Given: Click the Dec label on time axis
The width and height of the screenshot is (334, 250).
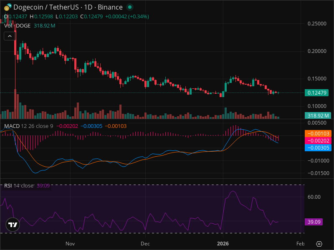Looking at the screenshot, I should coord(145,244).
